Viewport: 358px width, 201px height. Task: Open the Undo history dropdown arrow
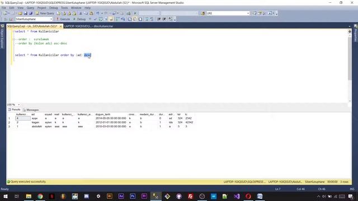(x=102, y=13)
